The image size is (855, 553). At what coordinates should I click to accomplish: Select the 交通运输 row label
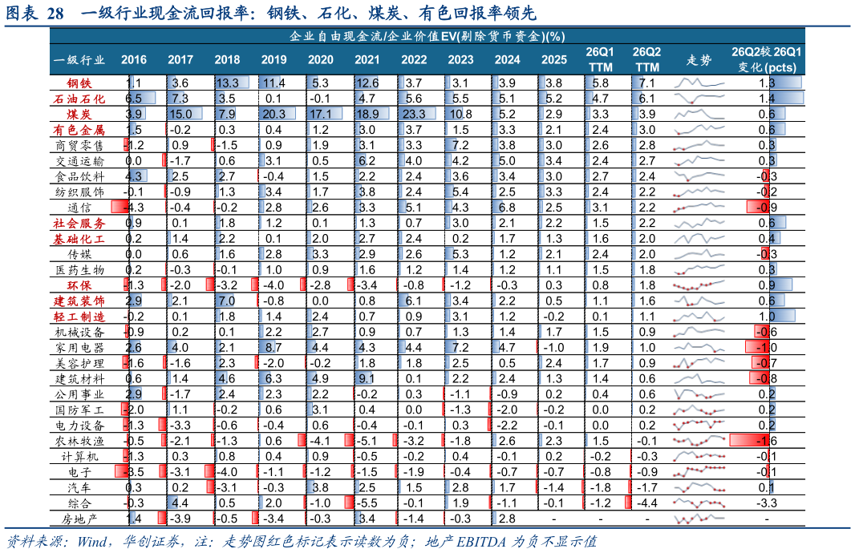pos(79,161)
